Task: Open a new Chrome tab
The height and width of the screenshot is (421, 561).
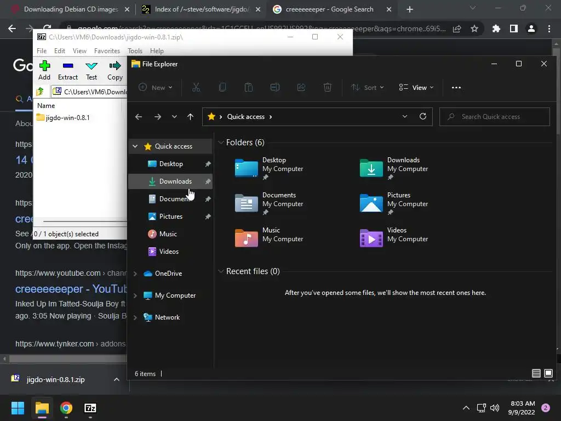Action: pos(410,9)
